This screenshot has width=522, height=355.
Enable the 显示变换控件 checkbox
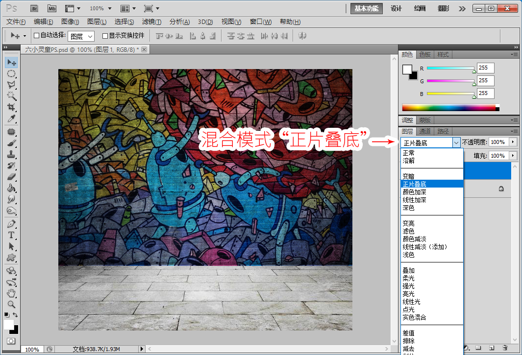tap(105, 36)
